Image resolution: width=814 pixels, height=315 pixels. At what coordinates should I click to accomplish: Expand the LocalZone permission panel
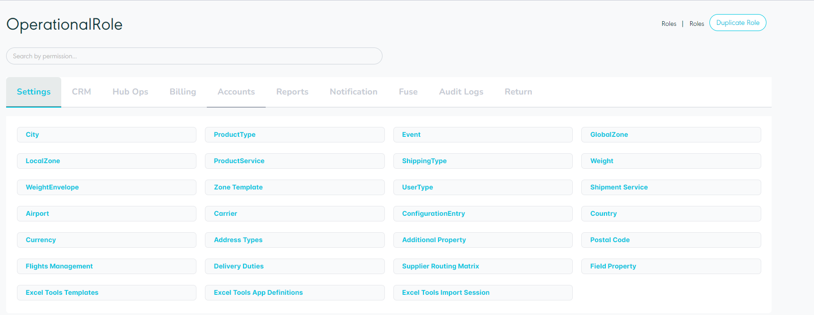pyautogui.click(x=106, y=161)
